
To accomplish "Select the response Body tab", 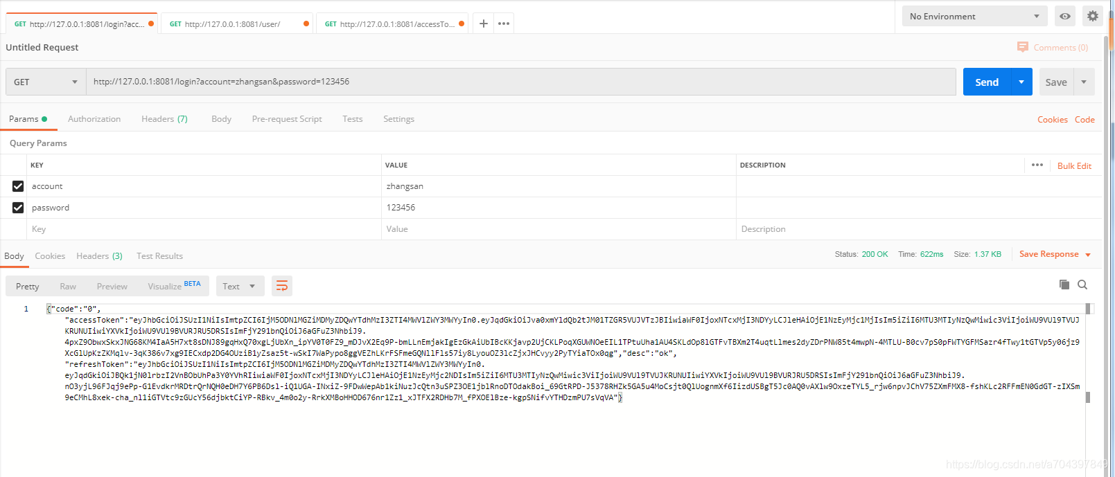I will click(x=14, y=256).
